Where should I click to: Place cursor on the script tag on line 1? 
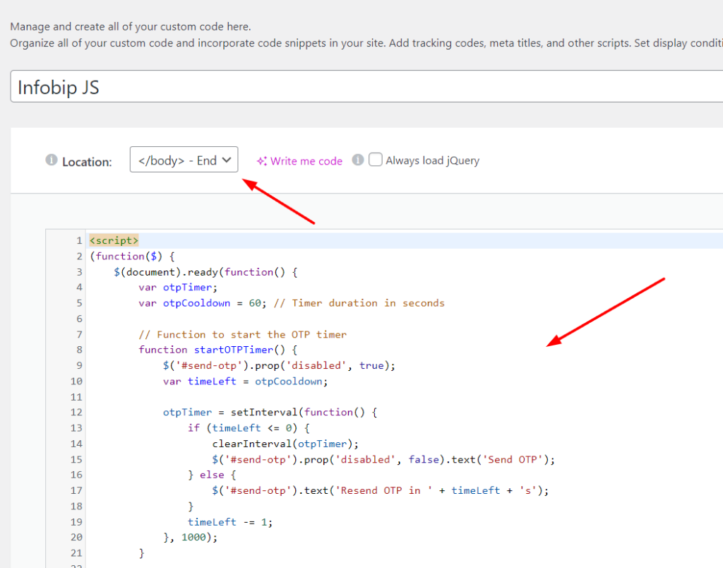(x=114, y=240)
